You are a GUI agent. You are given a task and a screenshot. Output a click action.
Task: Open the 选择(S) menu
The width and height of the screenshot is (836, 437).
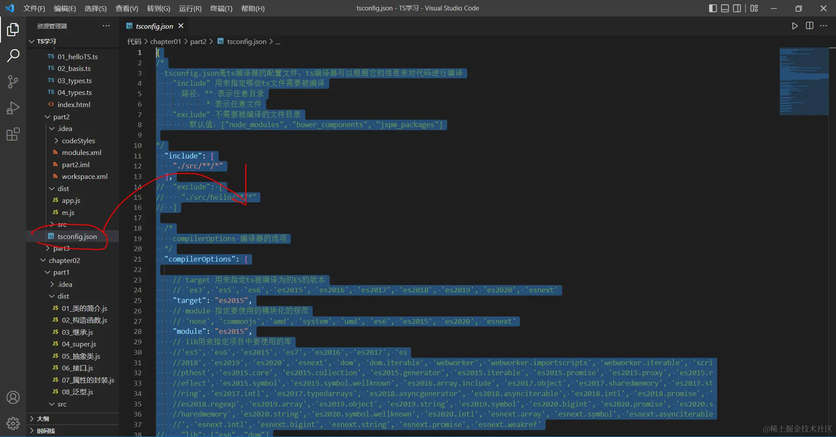95,8
